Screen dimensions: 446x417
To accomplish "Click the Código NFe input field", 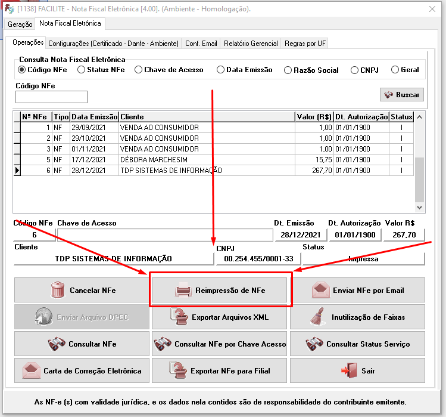I will point(51,97).
